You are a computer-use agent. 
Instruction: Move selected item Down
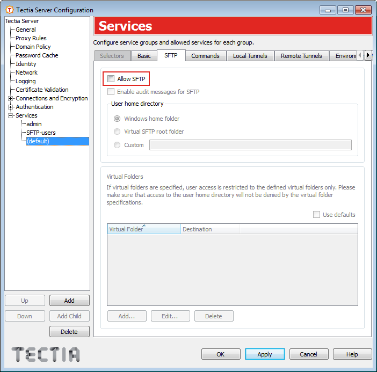(25, 316)
